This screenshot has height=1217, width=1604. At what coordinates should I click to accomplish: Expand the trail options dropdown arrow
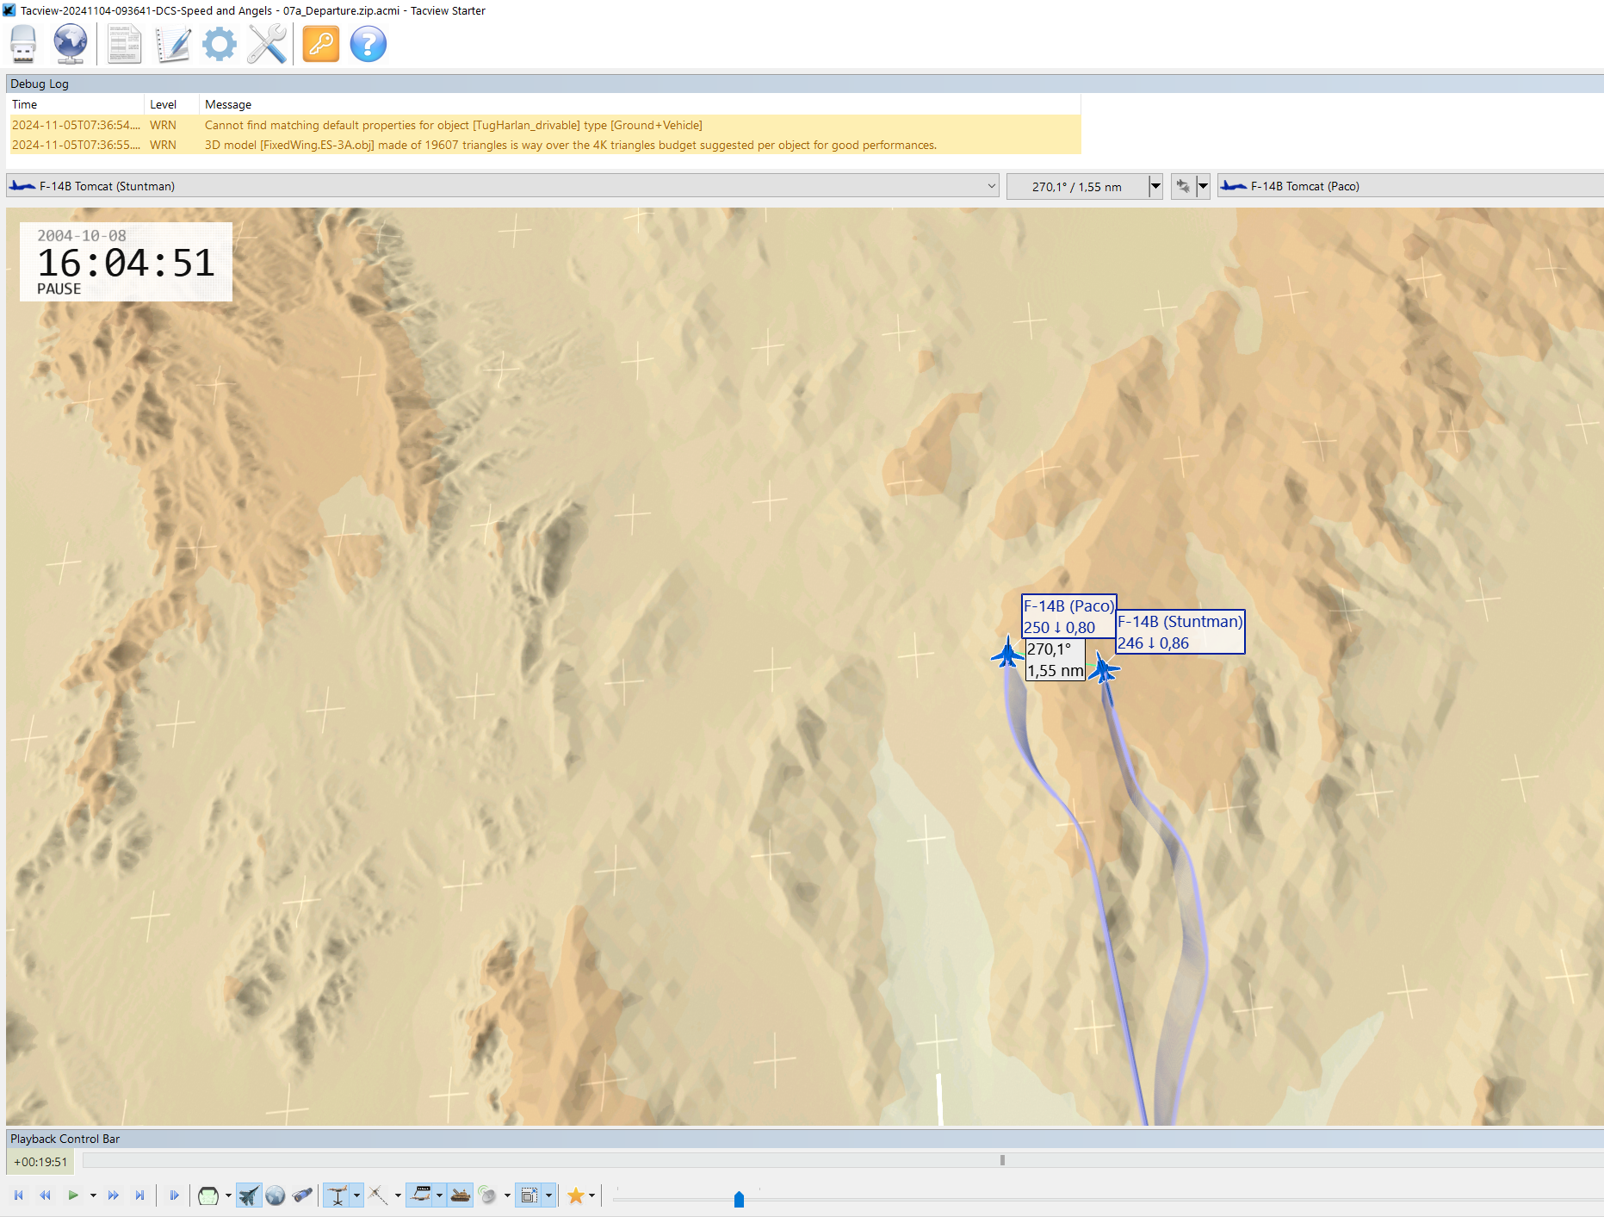(x=398, y=1195)
